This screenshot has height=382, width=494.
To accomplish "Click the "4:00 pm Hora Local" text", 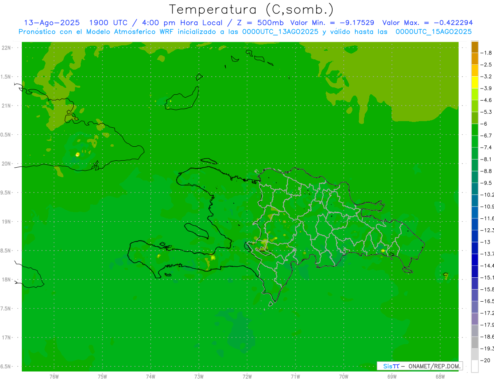I will [182, 23].
